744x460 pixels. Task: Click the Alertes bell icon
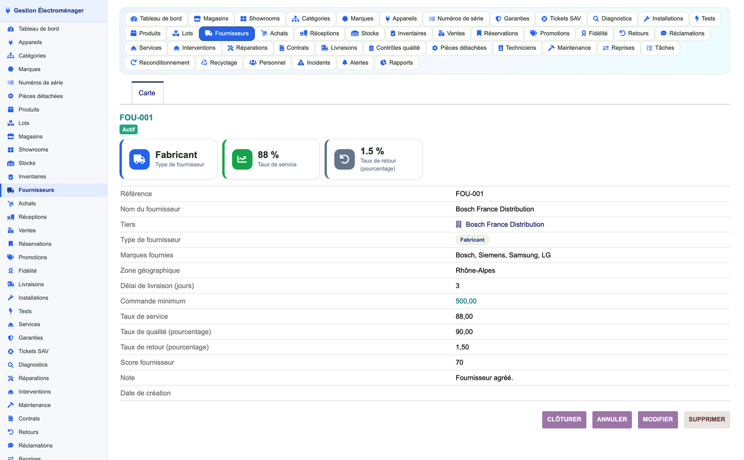[344, 63]
